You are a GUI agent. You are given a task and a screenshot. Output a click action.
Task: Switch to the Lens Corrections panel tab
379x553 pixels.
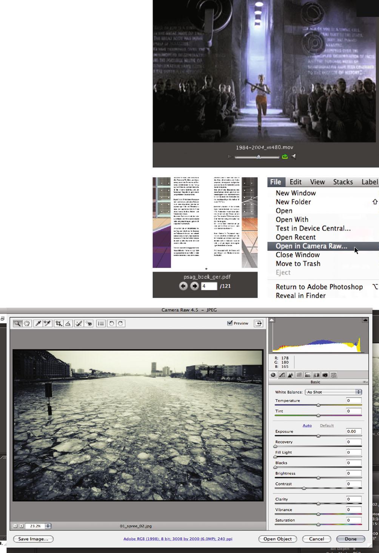pyautogui.click(x=316, y=375)
